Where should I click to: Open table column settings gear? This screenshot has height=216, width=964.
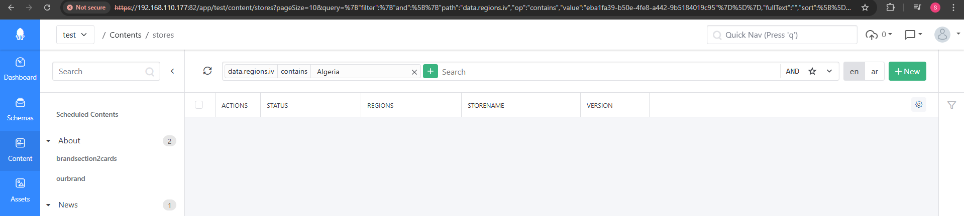coord(919,104)
